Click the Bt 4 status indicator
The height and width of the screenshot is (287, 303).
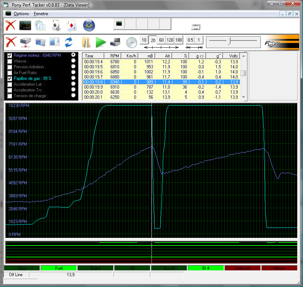tap(206, 268)
